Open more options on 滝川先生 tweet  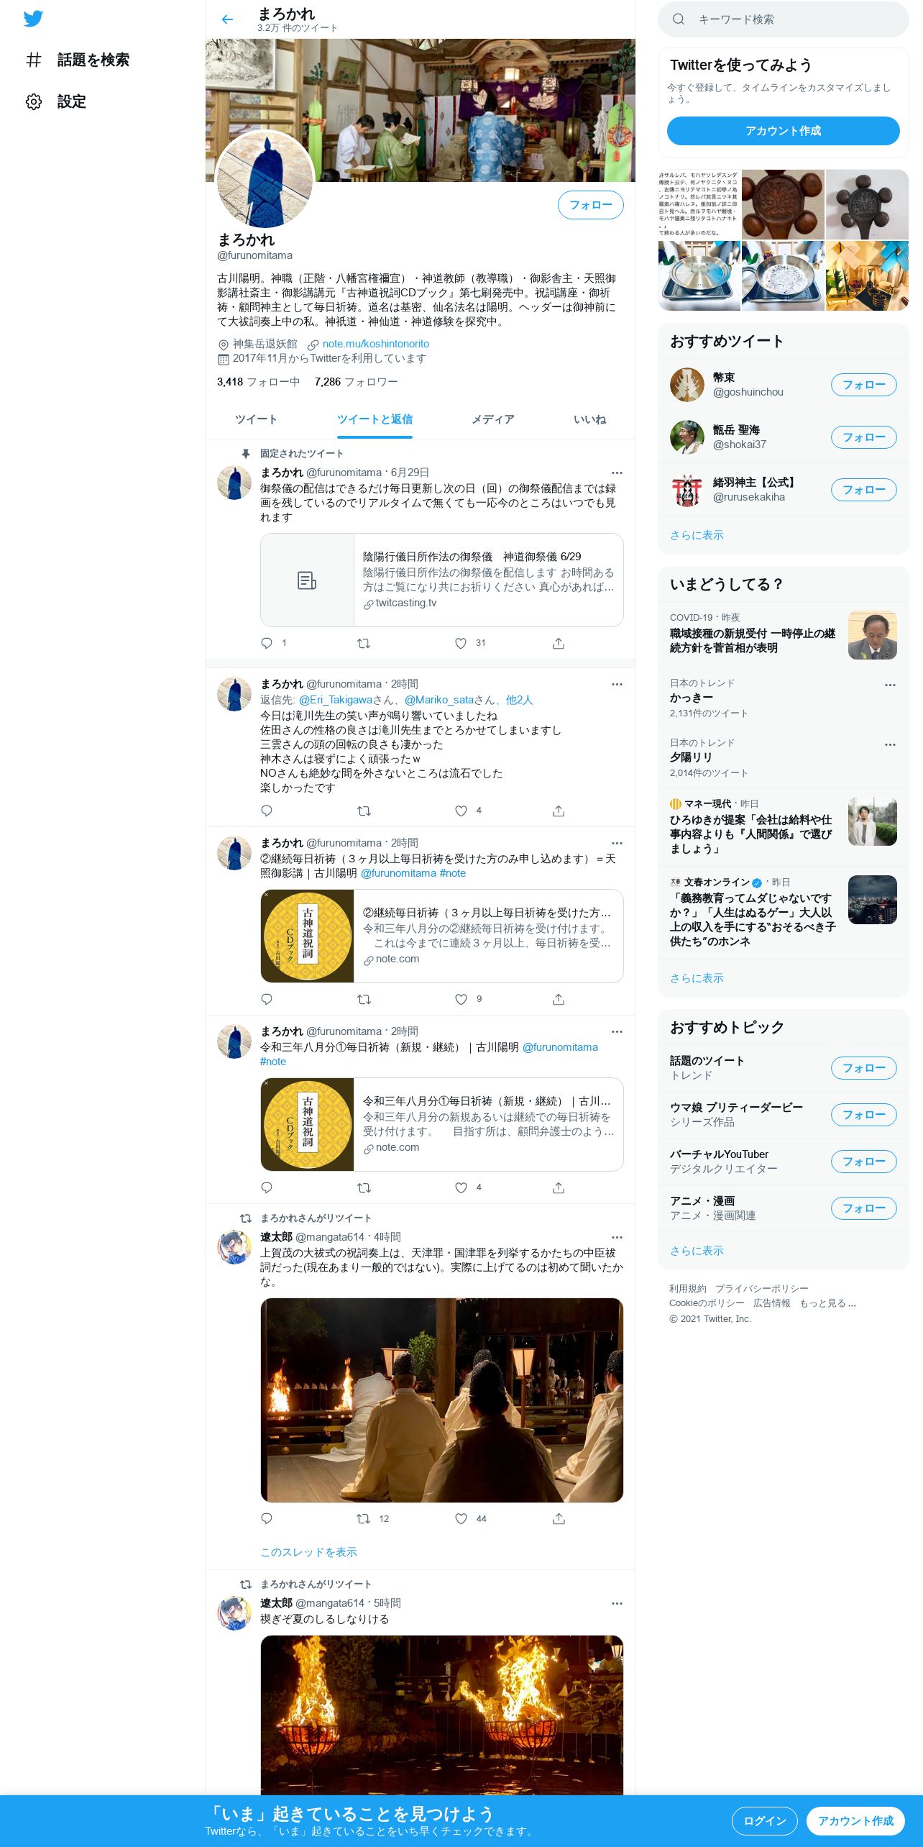coord(617,684)
